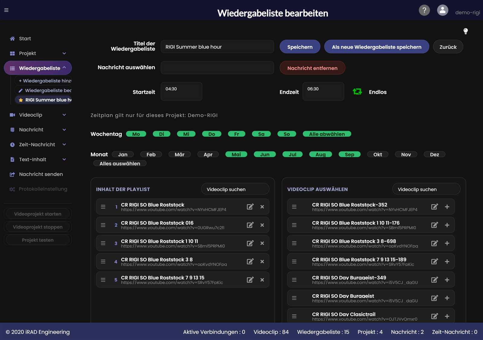
Task: Open RIGI Summer blue hour playlist entry
Action: [43, 100]
